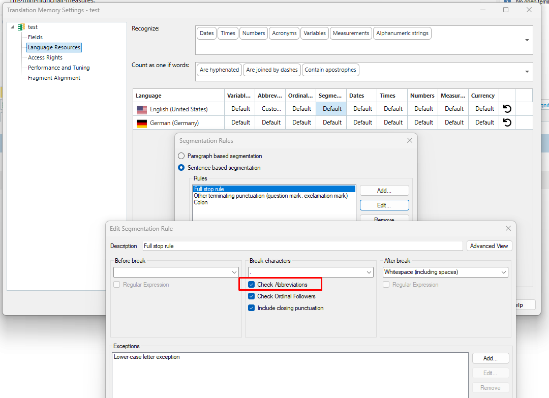The width and height of the screenshot is (549, 398).
Task: Click the German flag icon
Action: click(142, 123)
